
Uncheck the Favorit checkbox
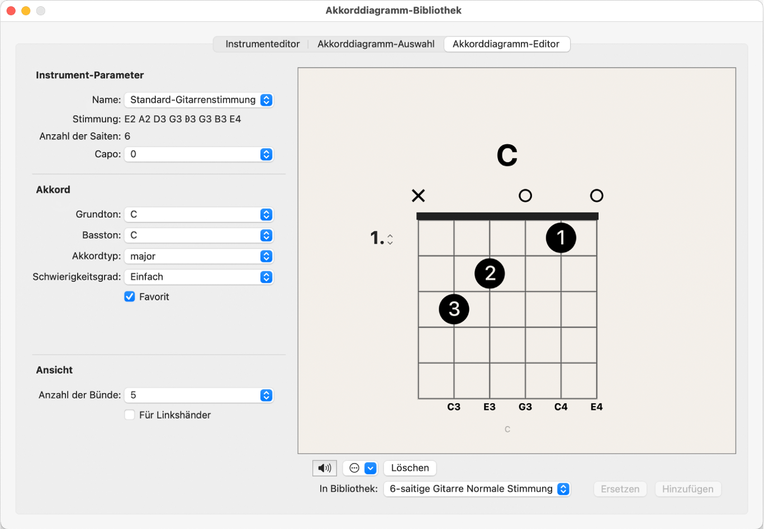point(129,297)
